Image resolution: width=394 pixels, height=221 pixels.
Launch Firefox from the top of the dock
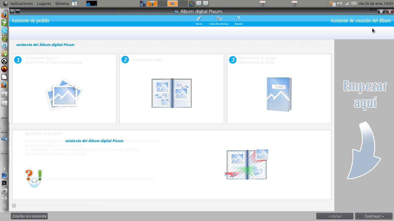coord(4,15)
